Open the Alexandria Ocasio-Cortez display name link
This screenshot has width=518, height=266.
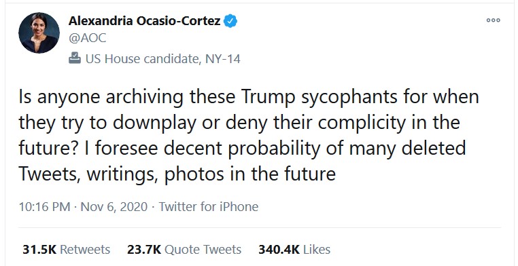[x=144, y=21]
